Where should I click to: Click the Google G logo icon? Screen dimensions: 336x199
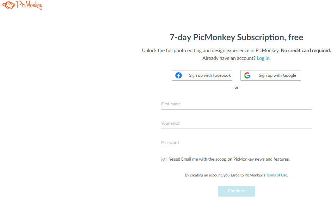point(247,75)
